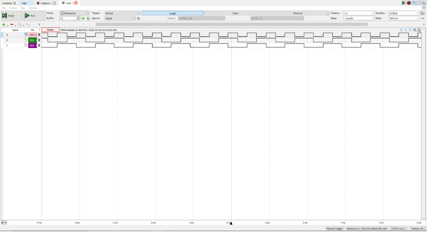Click the red record icon in the top-right toolbar
This screenshot has height=232, width=427.
click(x=408, y=3)
